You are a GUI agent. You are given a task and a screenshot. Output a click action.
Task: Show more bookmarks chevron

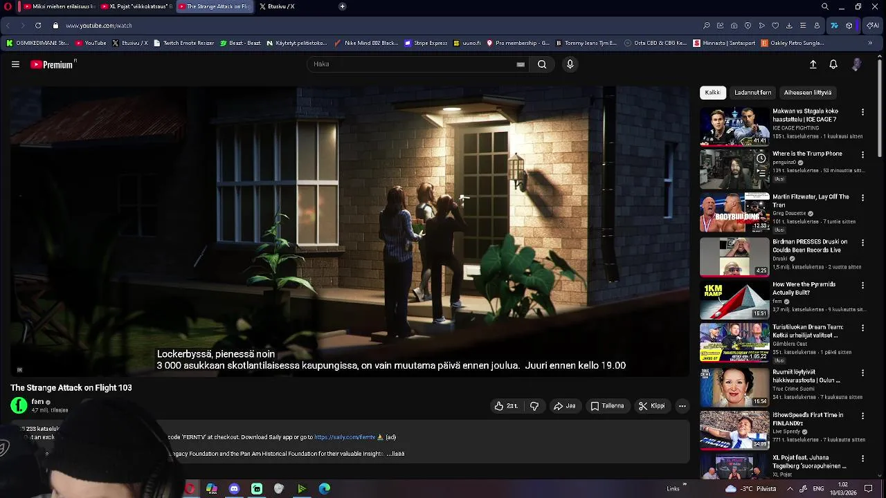870,43
